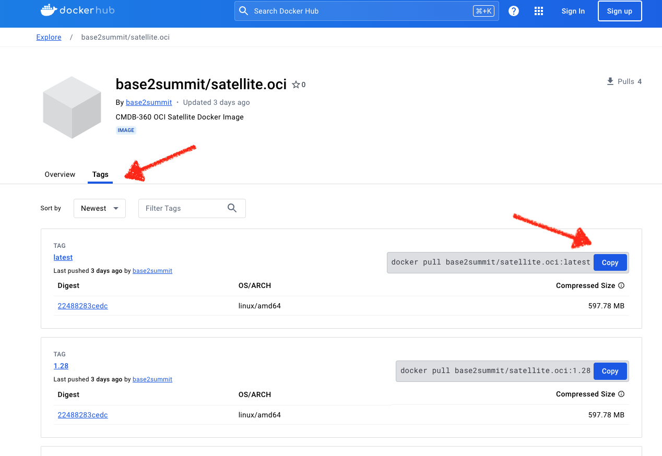Image resolution: width=662 pixels, height=456 pixels.
Task: Click the Docker Hub whale logo
Action: click(49, 10)
